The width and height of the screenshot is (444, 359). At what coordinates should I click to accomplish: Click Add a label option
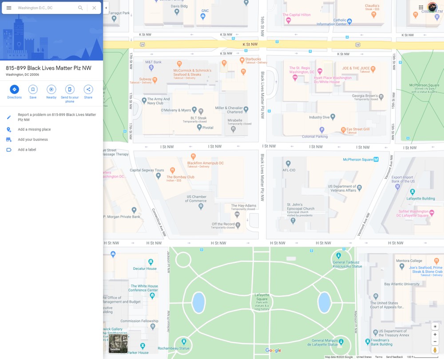tap(27, 150)
